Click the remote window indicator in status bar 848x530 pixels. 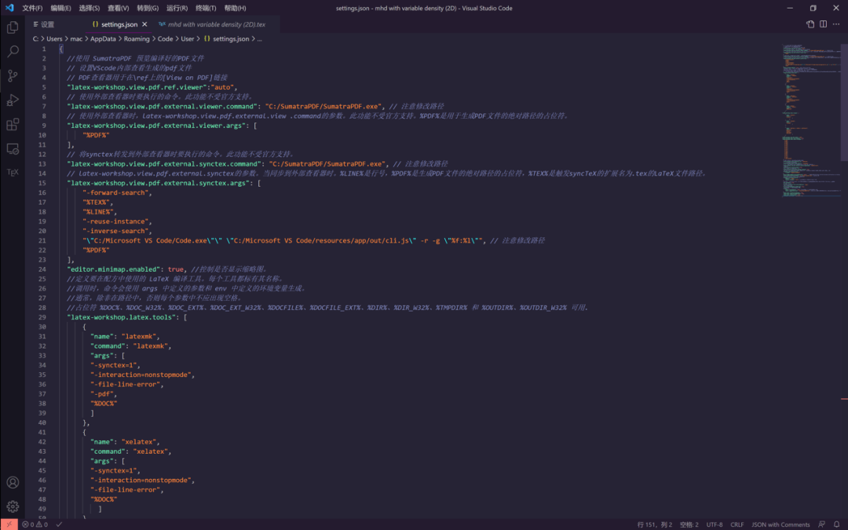(9, 524)
